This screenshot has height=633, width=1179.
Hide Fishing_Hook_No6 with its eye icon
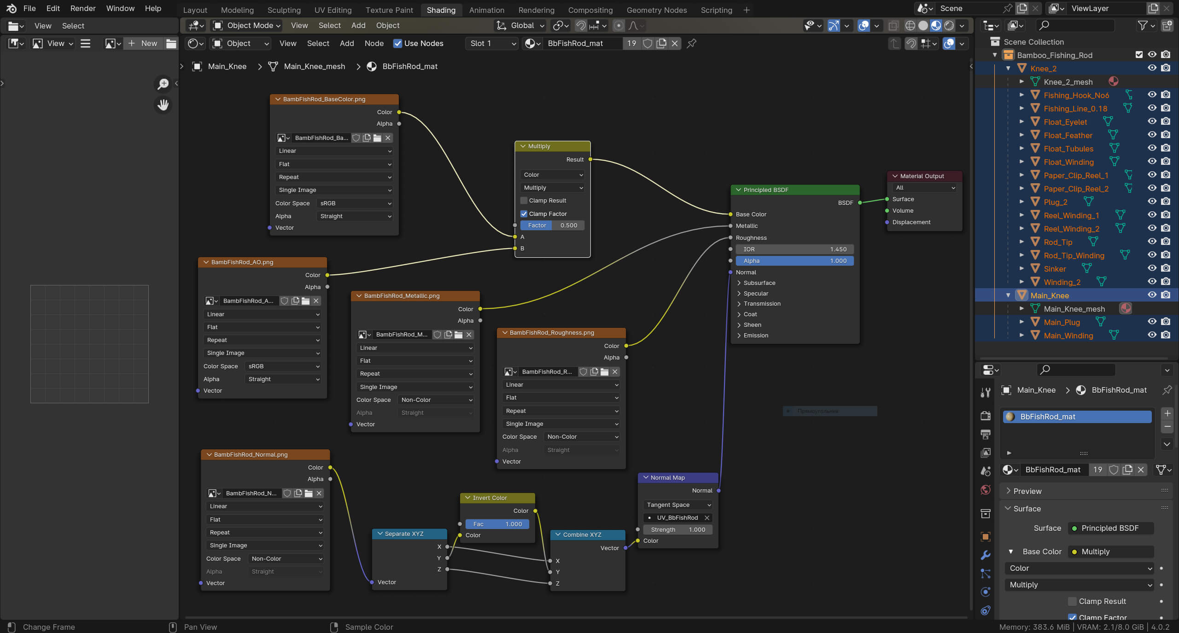pyautogui.click(x=1152, y=95)
